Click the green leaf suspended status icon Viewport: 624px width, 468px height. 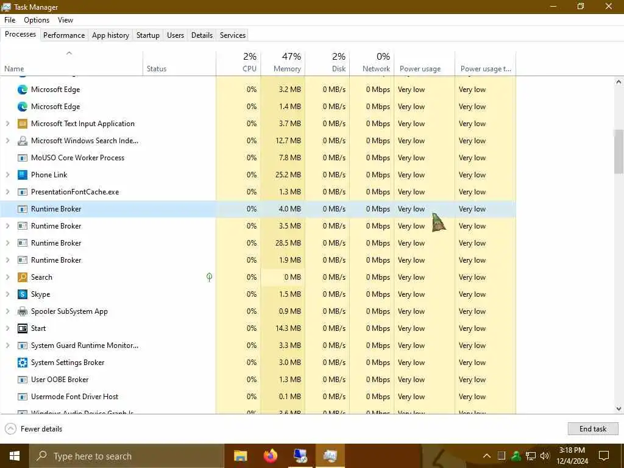(210, 277)
